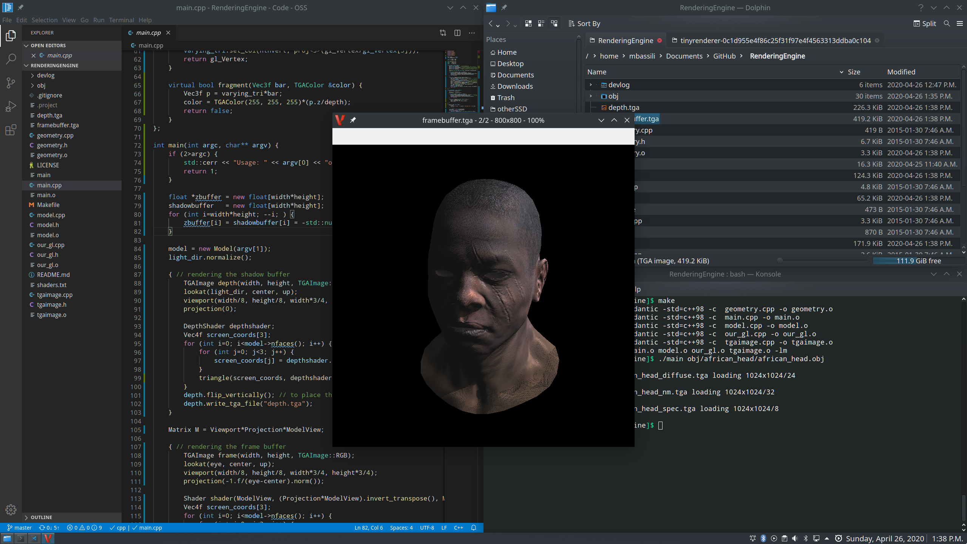This screenshot has height=544, width=967.
Task: Go back in Dolphin's toolbar
Action: coord(490,23)
